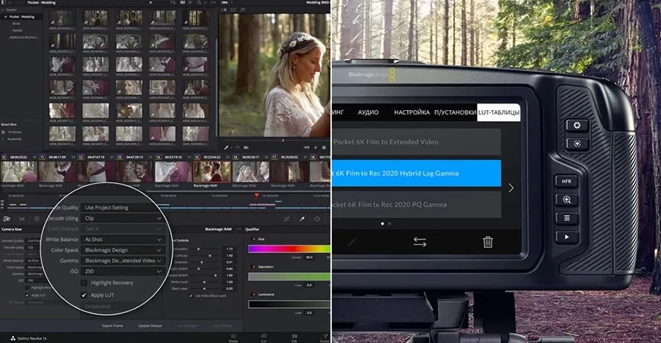Enable the Highlight Recovery checkbox
Screen dimensions: 661x343
(x=84, y=283)
